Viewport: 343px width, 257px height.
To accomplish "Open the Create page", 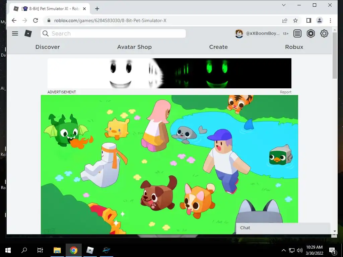I will pyautogui.click(x=218, y=47).
